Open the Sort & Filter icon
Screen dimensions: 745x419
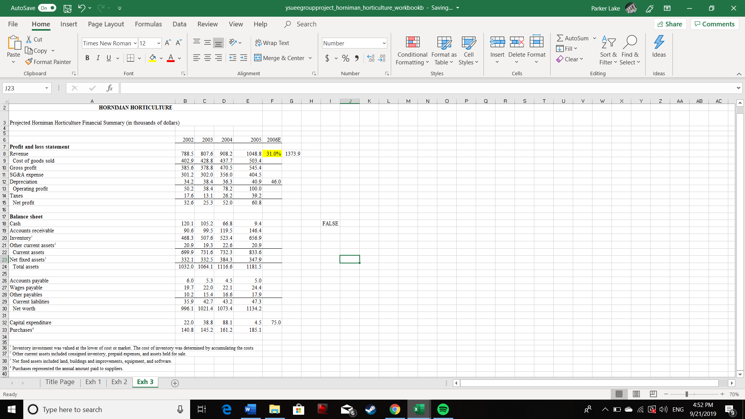(608, 42)
